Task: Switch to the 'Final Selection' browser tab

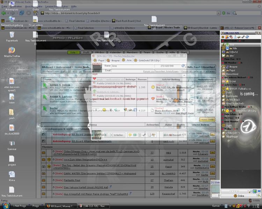Action: point(91,28)
